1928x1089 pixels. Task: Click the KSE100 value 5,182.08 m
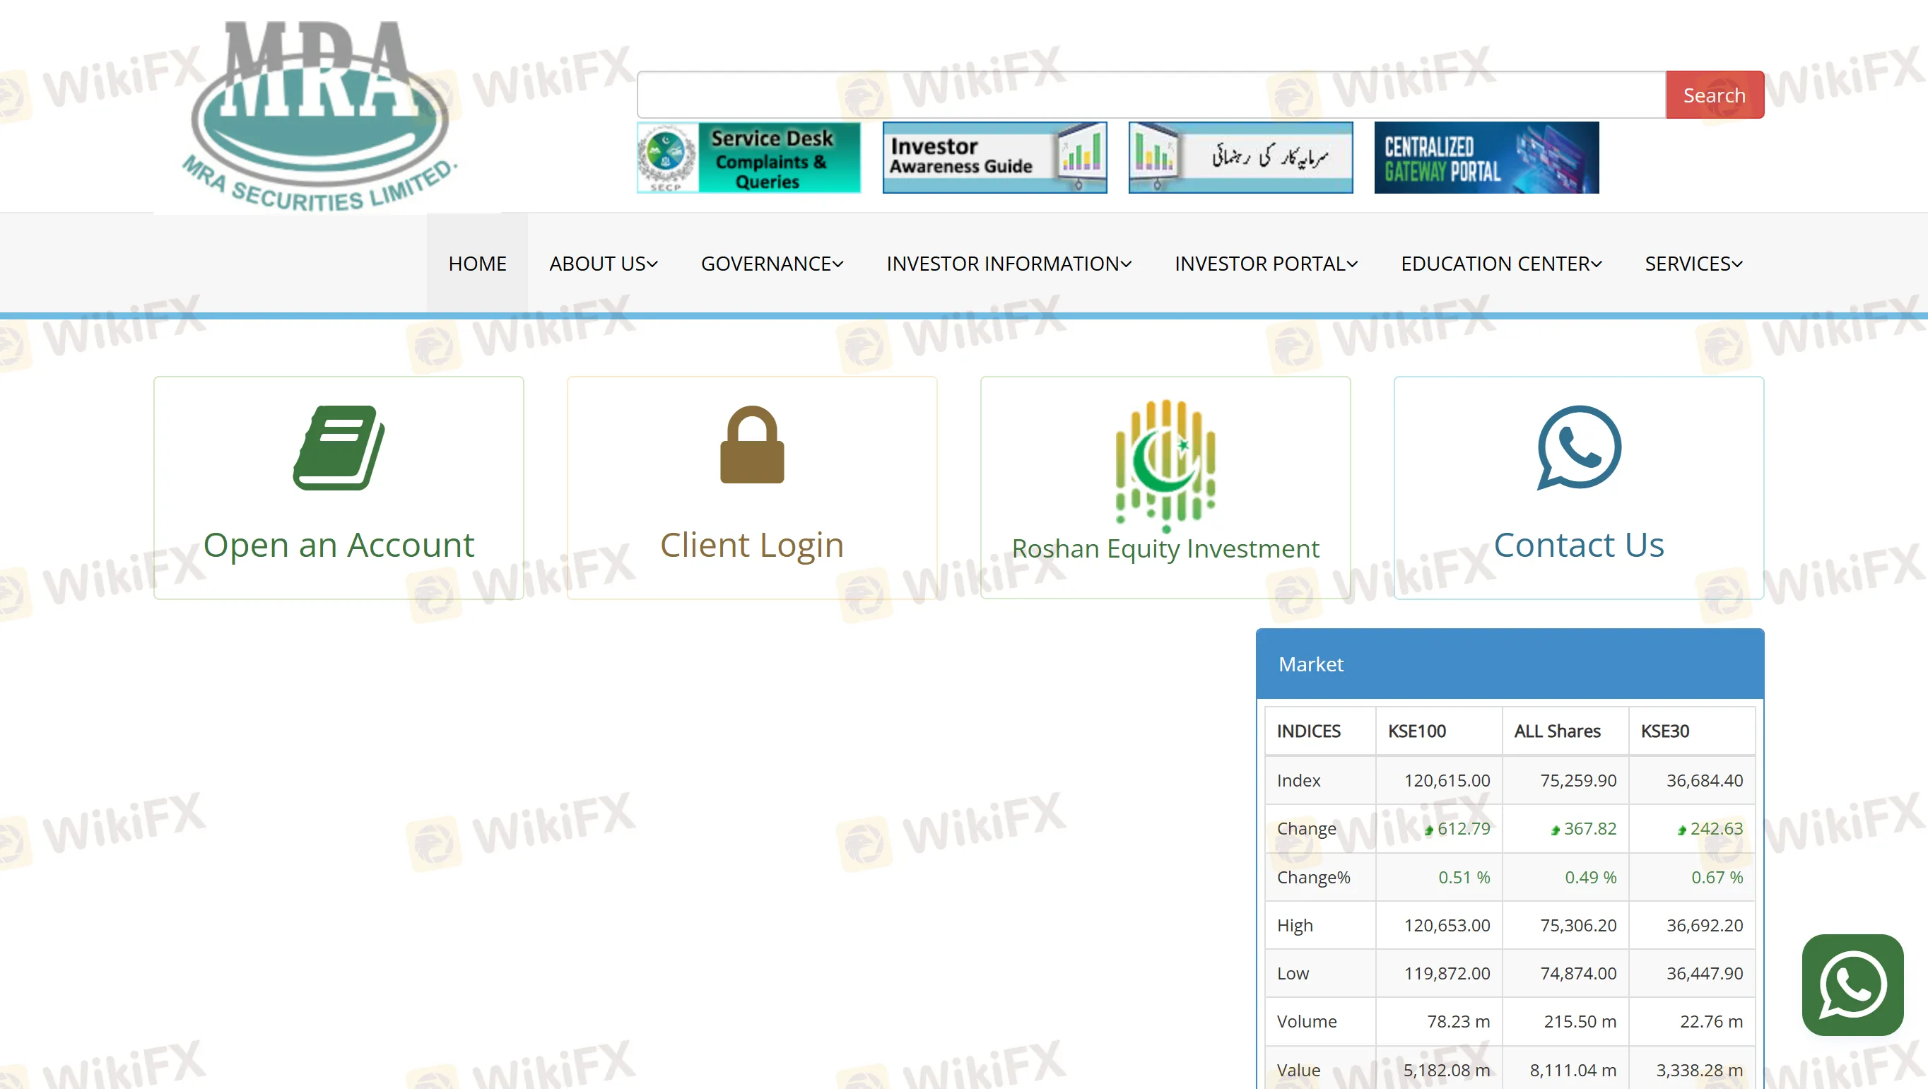[x=1447, y=1071]
